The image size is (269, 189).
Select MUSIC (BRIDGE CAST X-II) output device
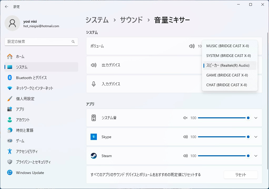click(x=228, y=46)
